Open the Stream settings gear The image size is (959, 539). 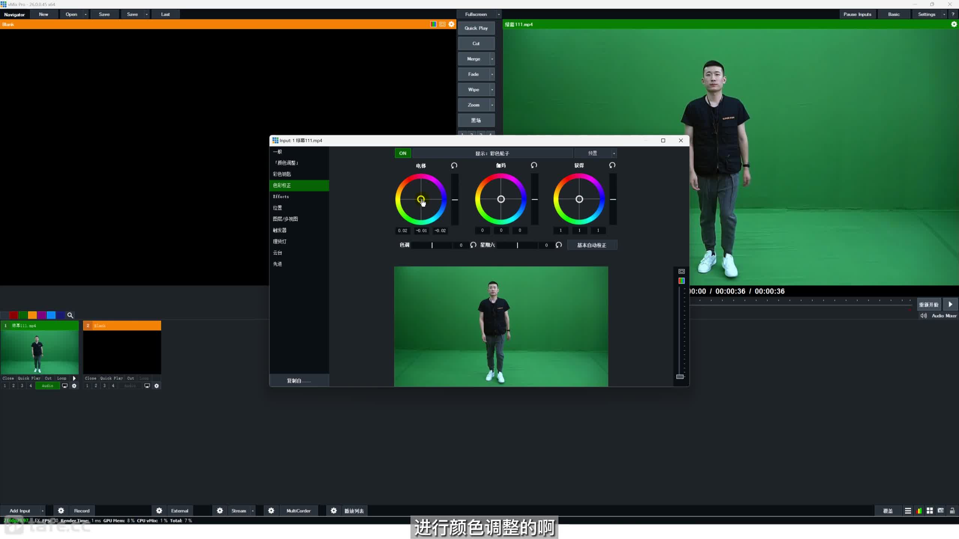[220, 511]
